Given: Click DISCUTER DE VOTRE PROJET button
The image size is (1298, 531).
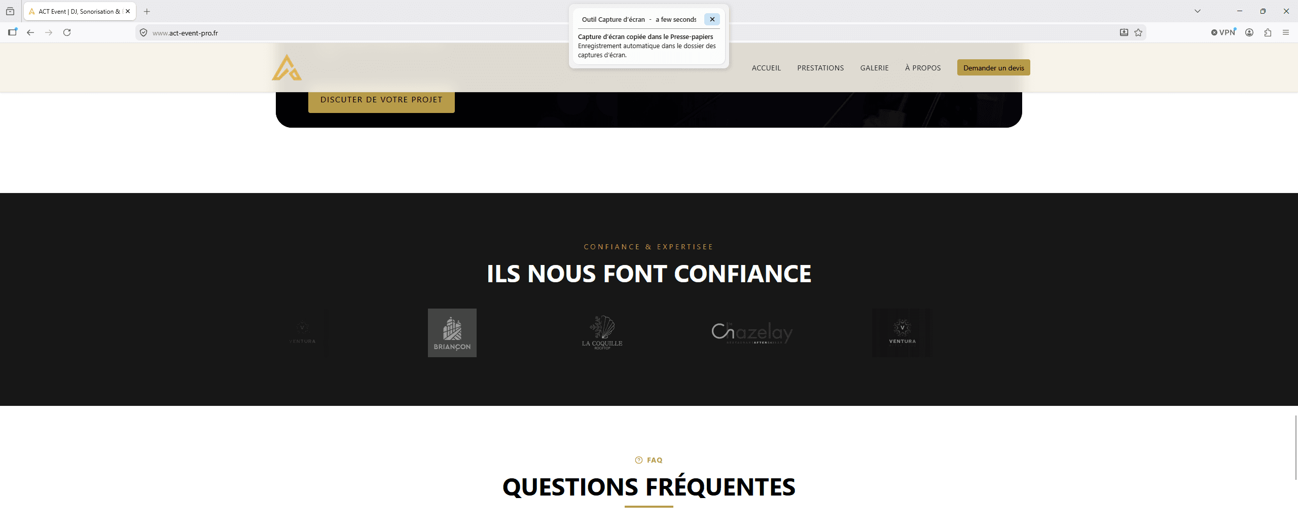Looking at the screenshot, I should [x=381, y=100].
